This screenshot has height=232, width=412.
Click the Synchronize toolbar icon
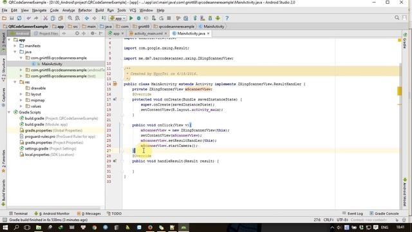[19, 18]
